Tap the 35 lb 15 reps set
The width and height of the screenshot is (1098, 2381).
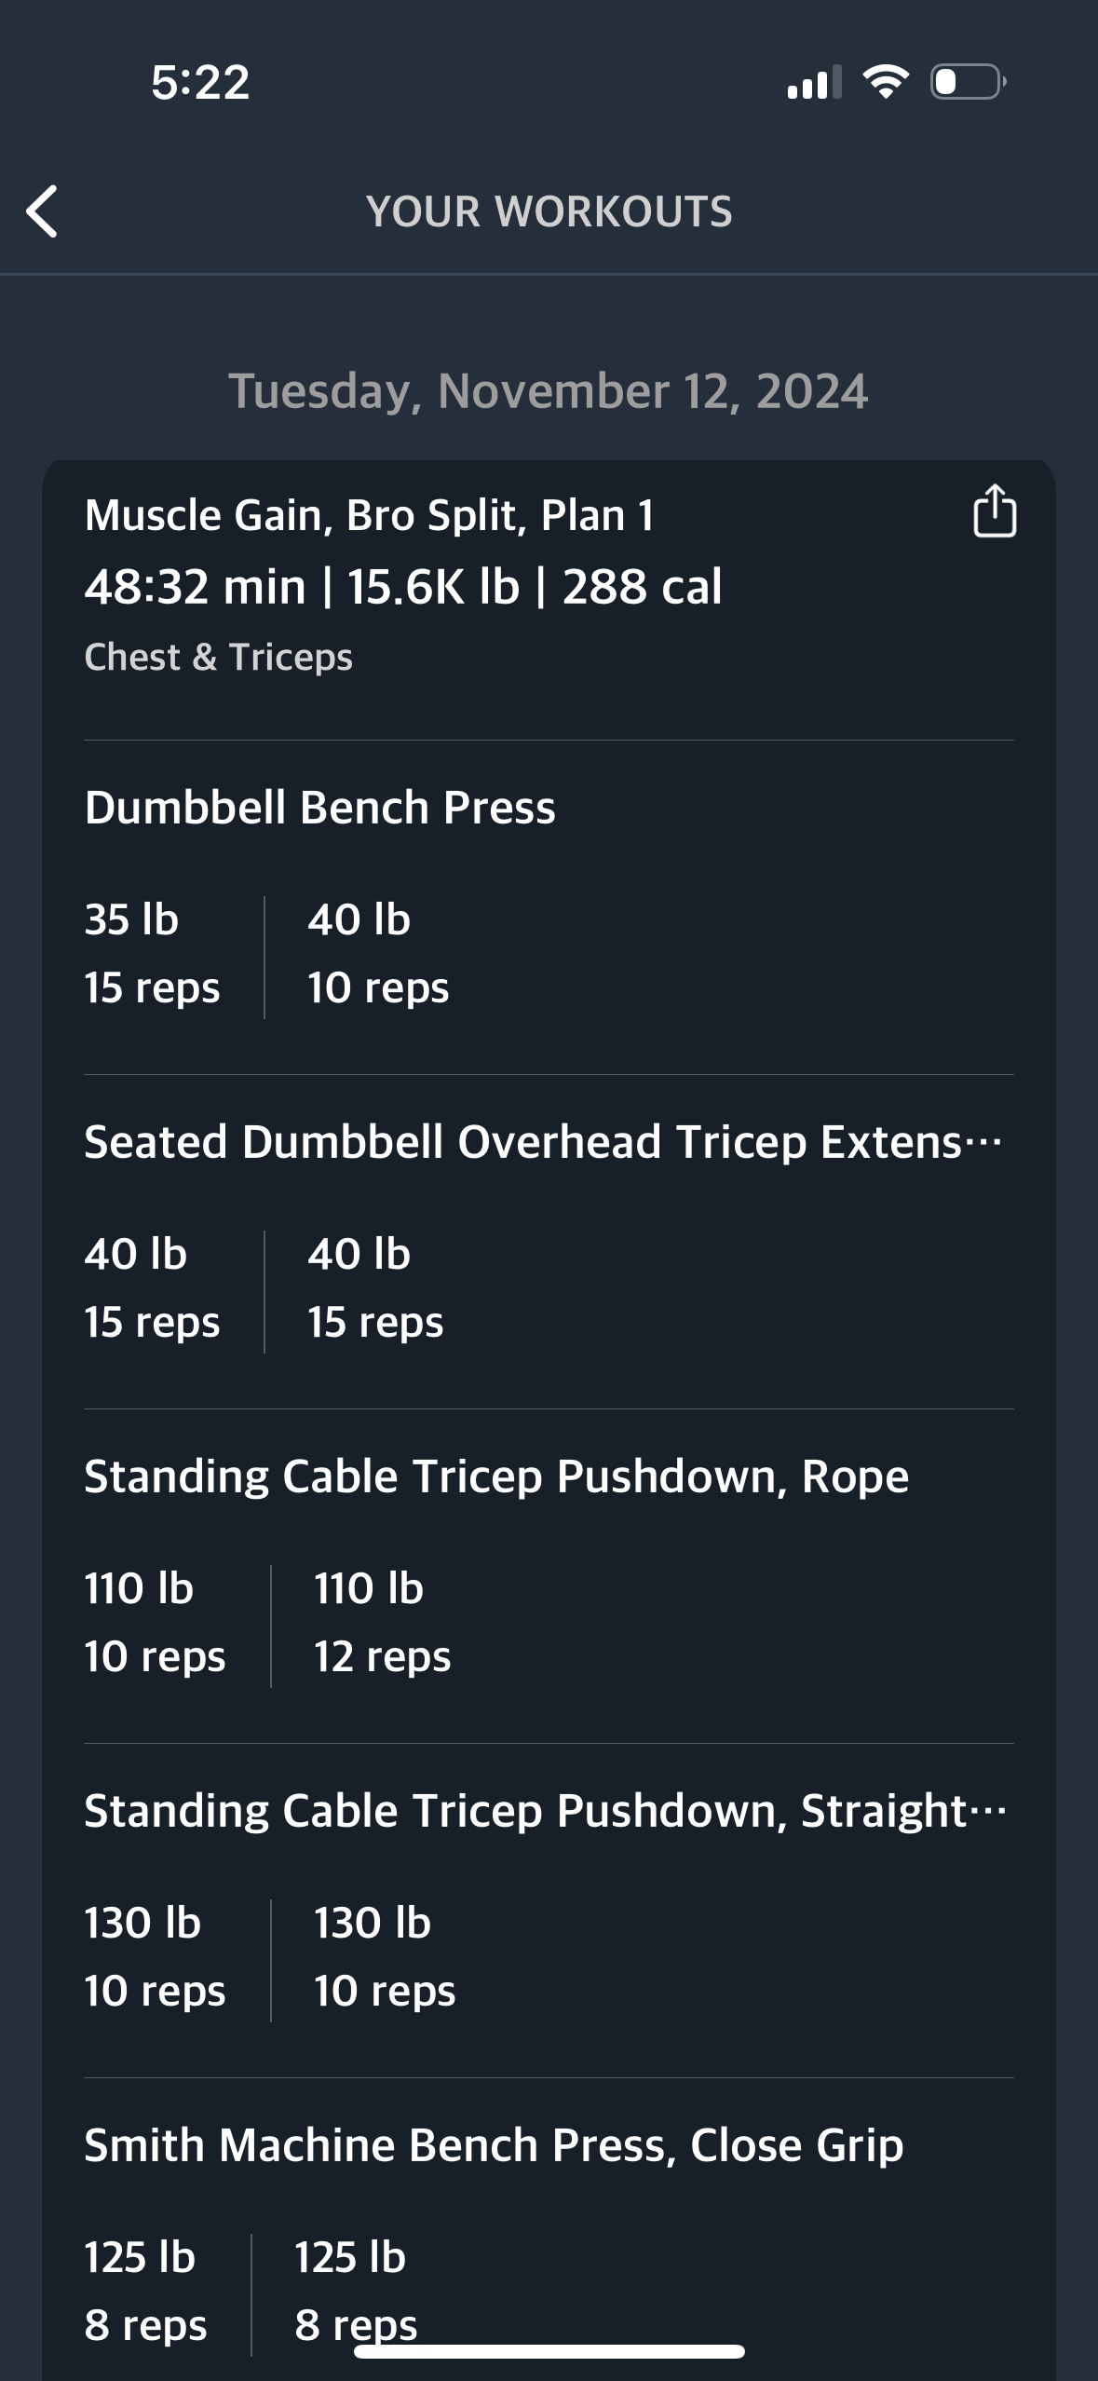[x=153, y=953]
